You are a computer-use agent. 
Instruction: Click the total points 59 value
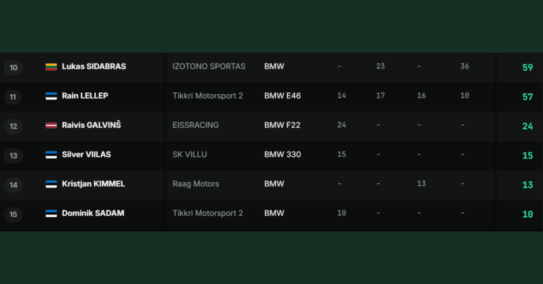point(528,67)
